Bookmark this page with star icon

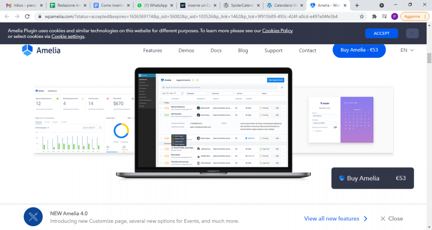point(362,16)
